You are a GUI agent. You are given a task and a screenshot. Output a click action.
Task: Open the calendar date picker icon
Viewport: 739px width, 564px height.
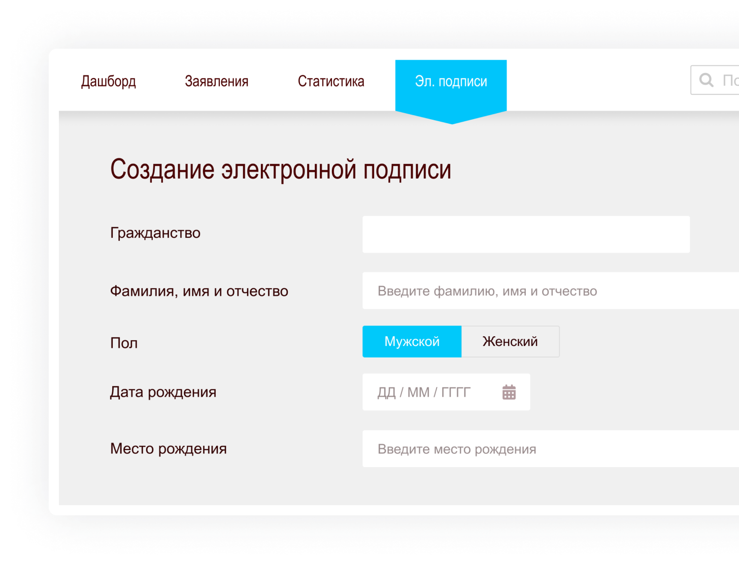[x=508, y=392]
